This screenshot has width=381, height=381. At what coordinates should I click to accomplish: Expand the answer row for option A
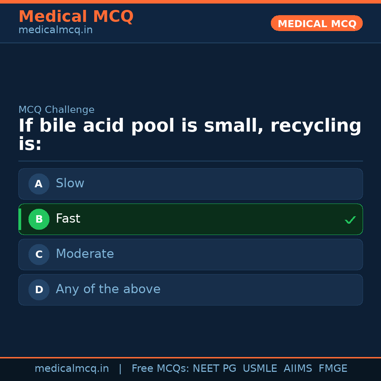[190, 184]
